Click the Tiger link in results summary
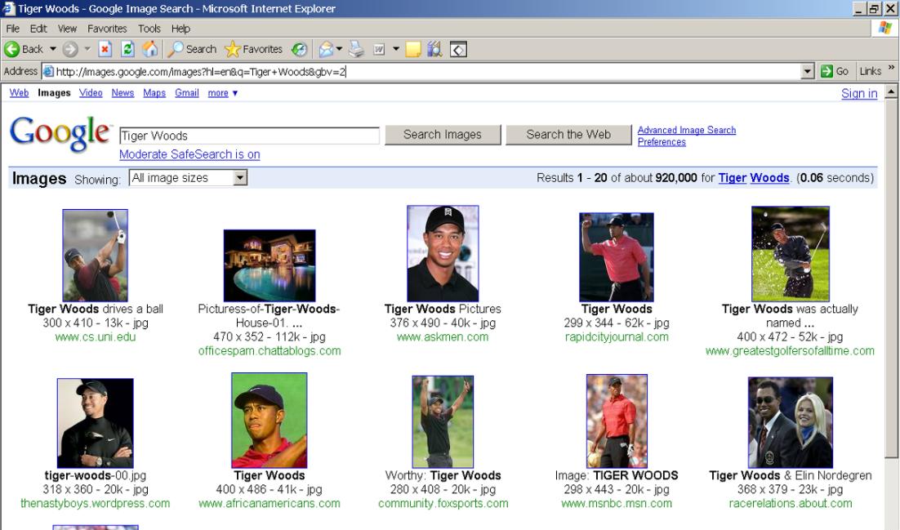 point(733,178)
